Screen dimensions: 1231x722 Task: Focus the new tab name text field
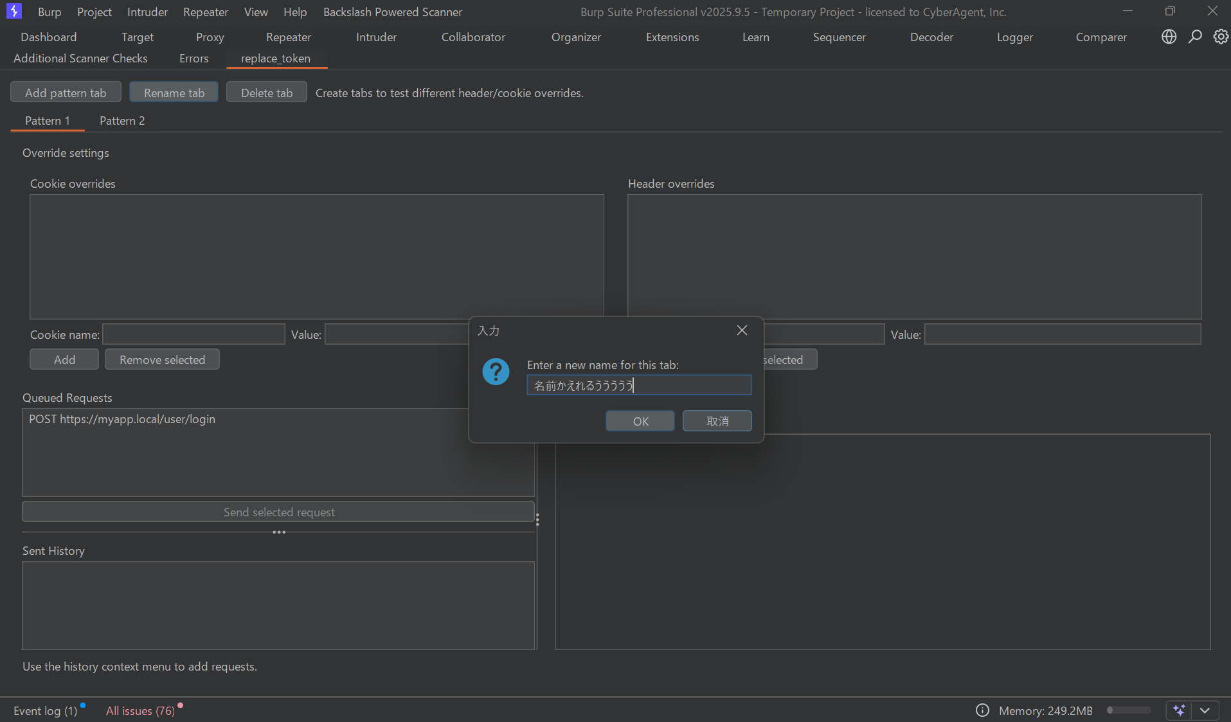pos(639,385)
